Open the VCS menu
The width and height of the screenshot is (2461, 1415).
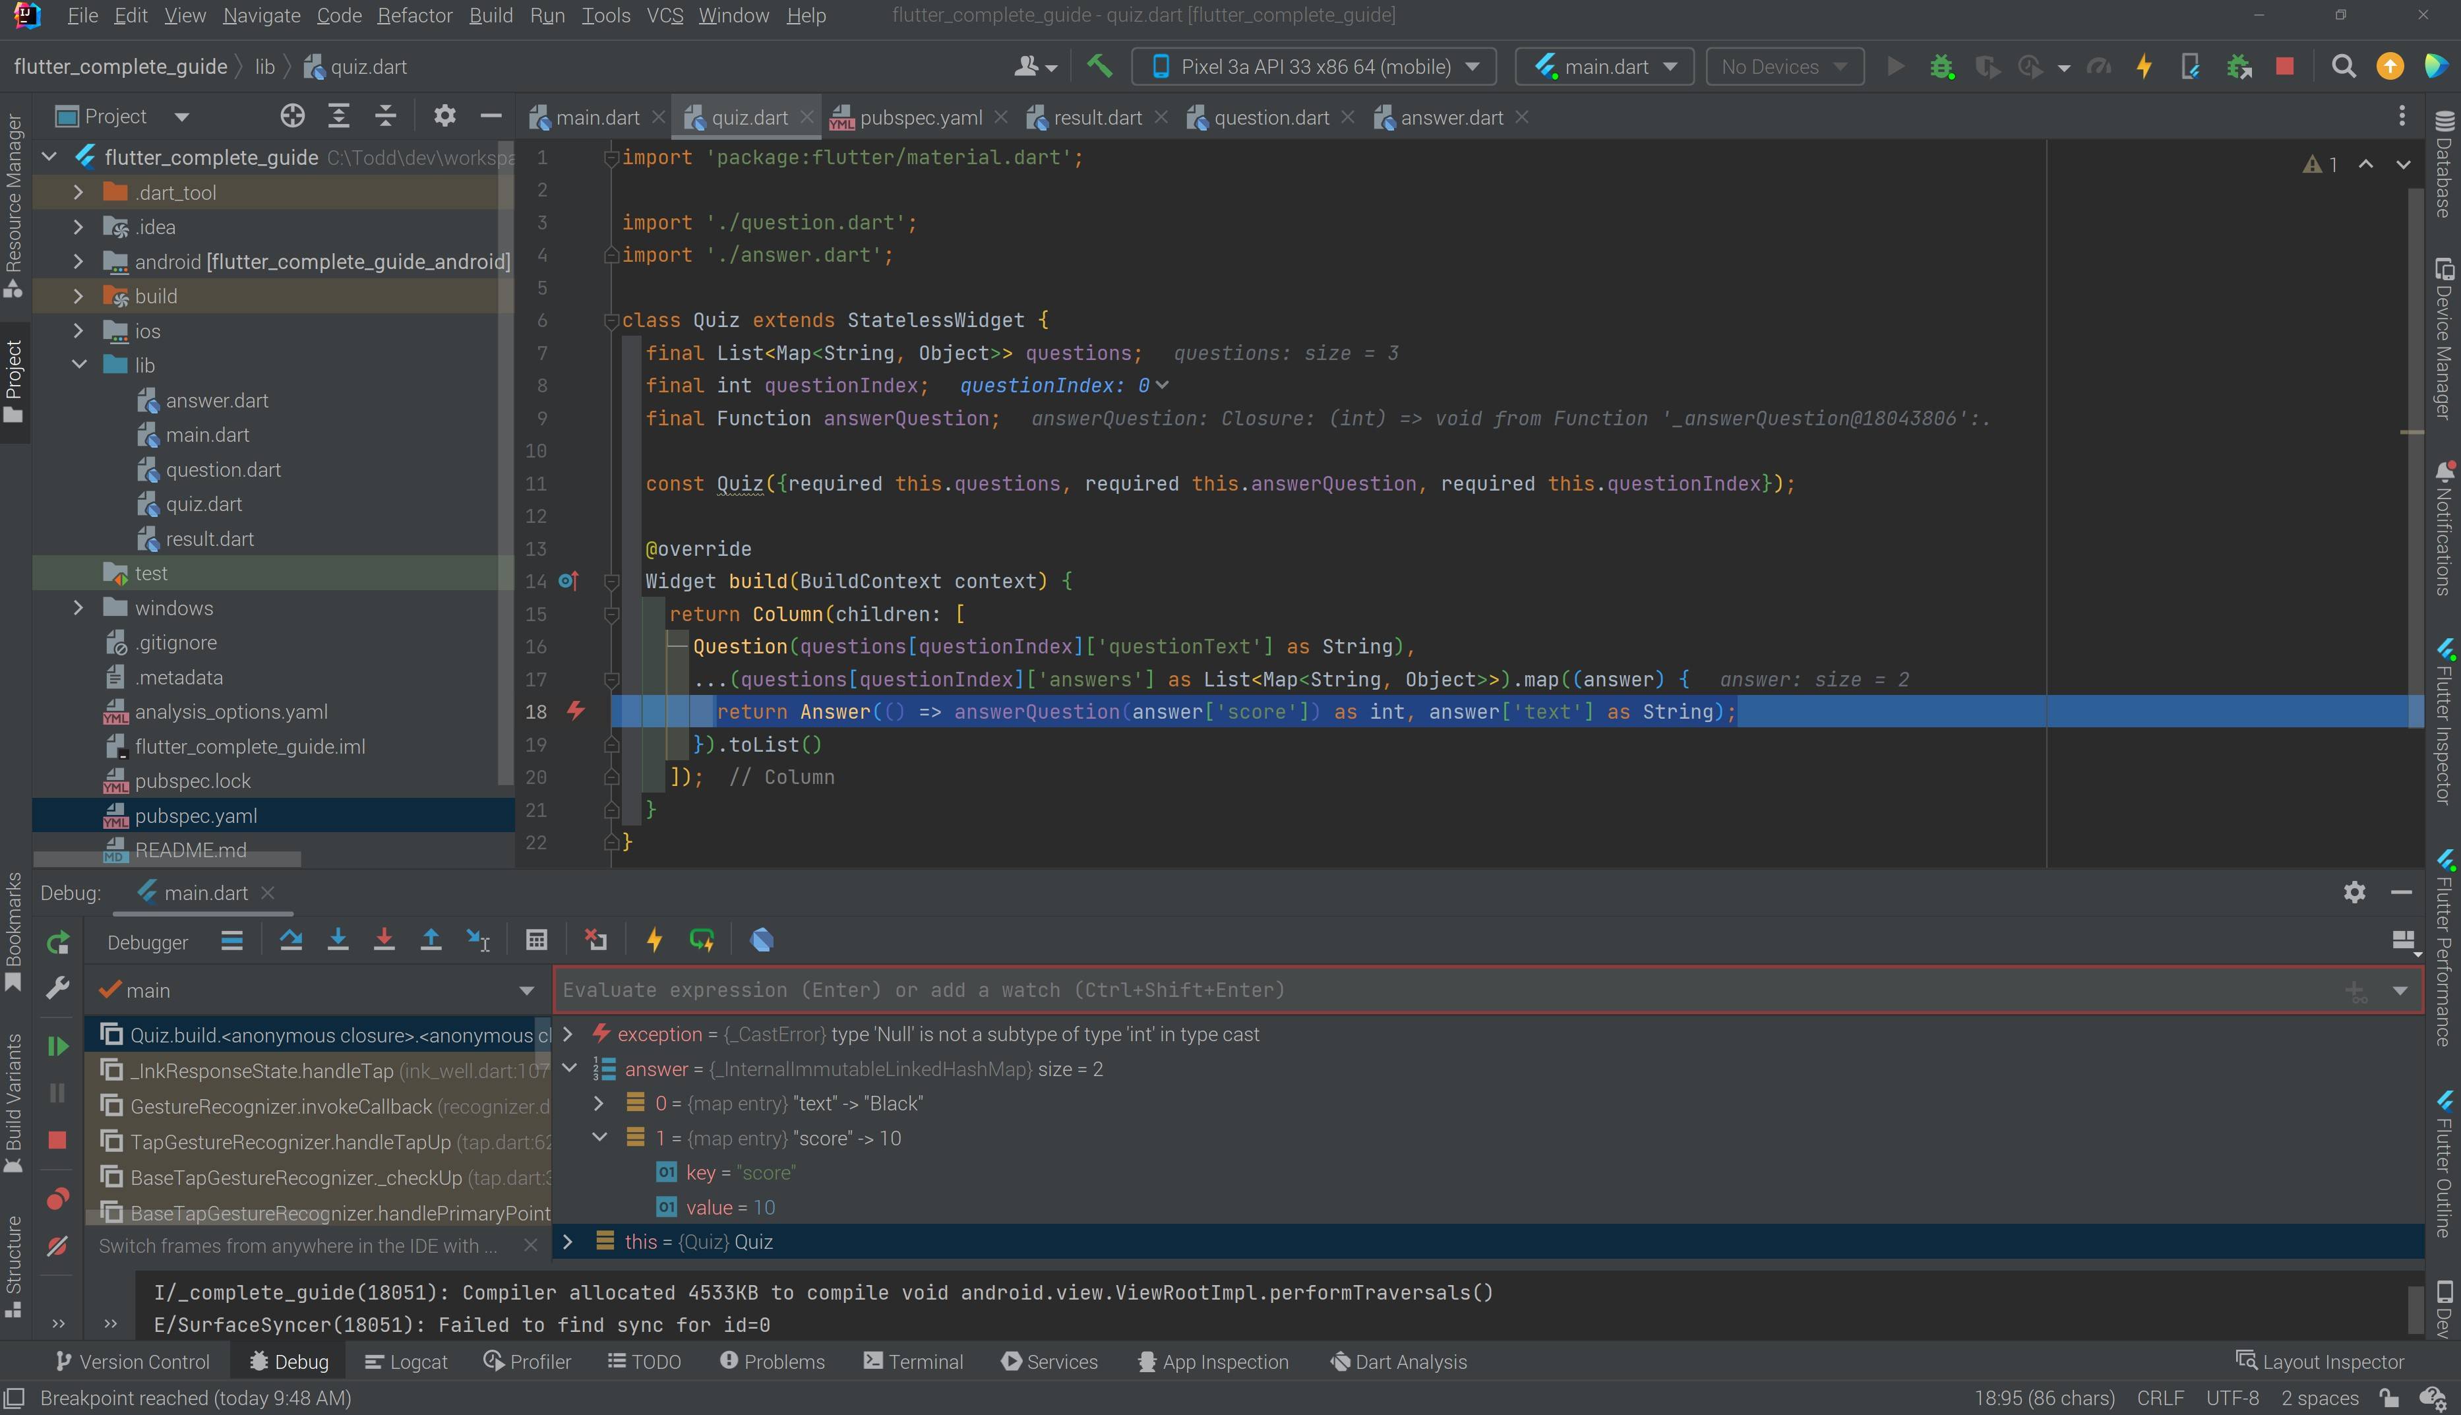click(665, 16)
